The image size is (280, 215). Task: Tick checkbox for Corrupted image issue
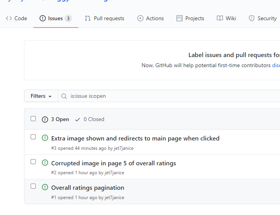(33, 162)
